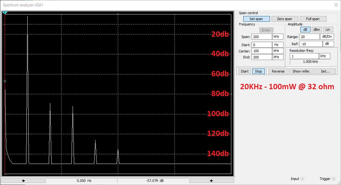Open the Set... settings dialog
The height and width of the screenshot is (185, 341).
pyautogui.click(x=325, y=71)
